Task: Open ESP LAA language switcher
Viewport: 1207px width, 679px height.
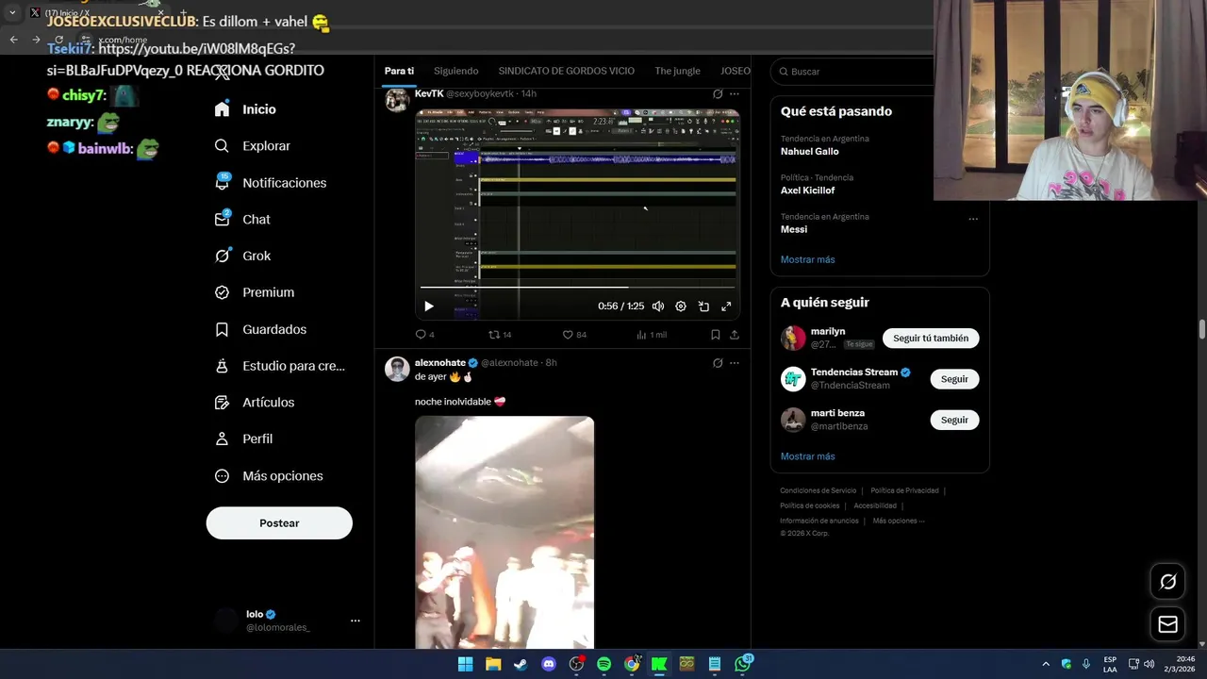Action: pos(1110,664)
